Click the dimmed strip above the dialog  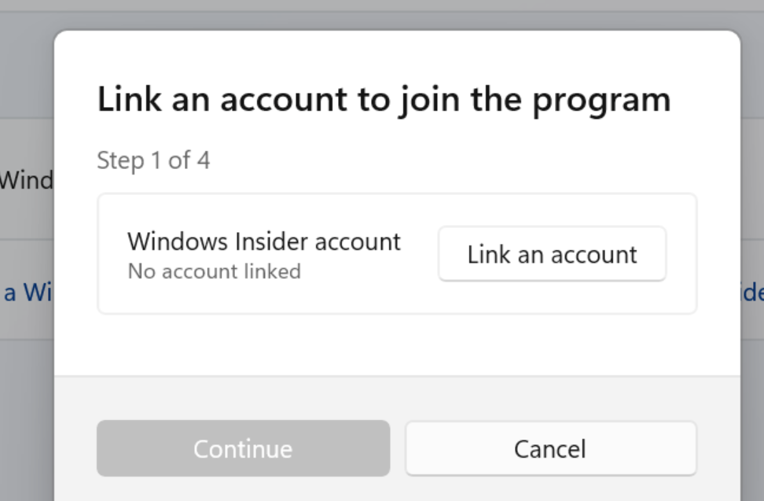tap(382, 15)
